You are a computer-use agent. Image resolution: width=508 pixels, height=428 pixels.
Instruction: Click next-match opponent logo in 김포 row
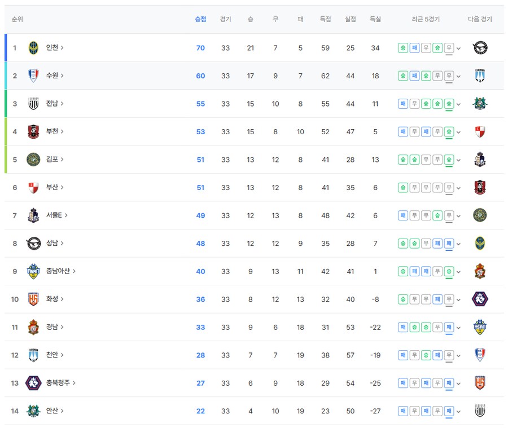coord(480,160)
